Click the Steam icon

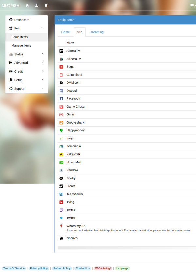[61, 186]
